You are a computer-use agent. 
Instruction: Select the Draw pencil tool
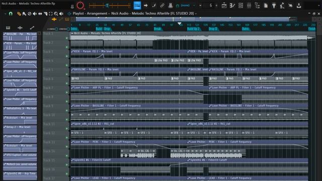[19, 14]
